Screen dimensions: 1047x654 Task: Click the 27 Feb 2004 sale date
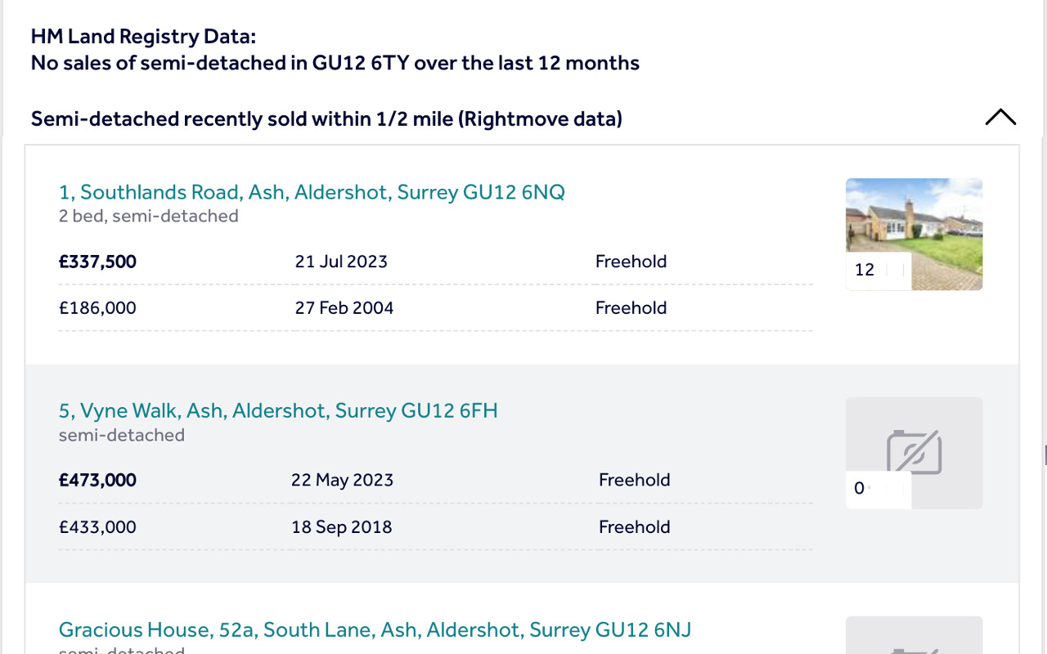(344, 308)
